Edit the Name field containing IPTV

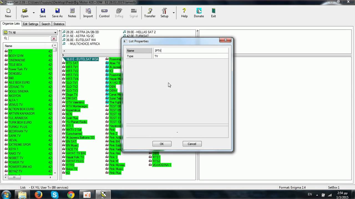pyautogui.click(x=191, y=51)
